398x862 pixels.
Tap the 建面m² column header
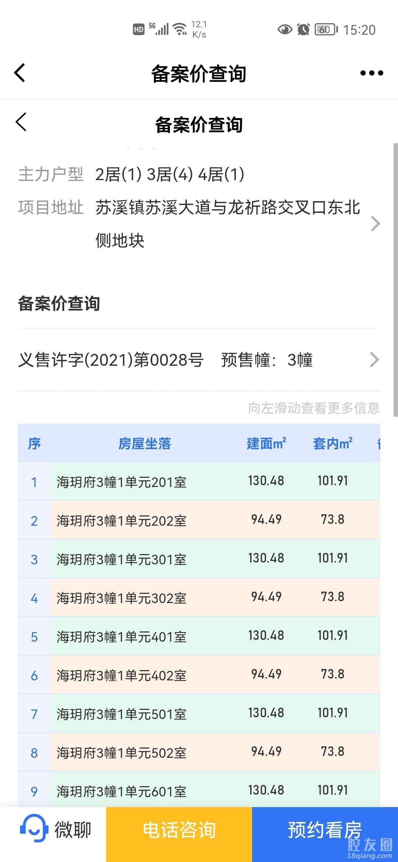[x=266, y=444]
